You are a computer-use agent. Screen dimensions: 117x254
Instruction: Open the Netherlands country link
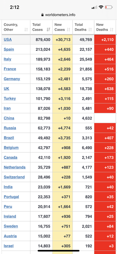coord(15,167)
